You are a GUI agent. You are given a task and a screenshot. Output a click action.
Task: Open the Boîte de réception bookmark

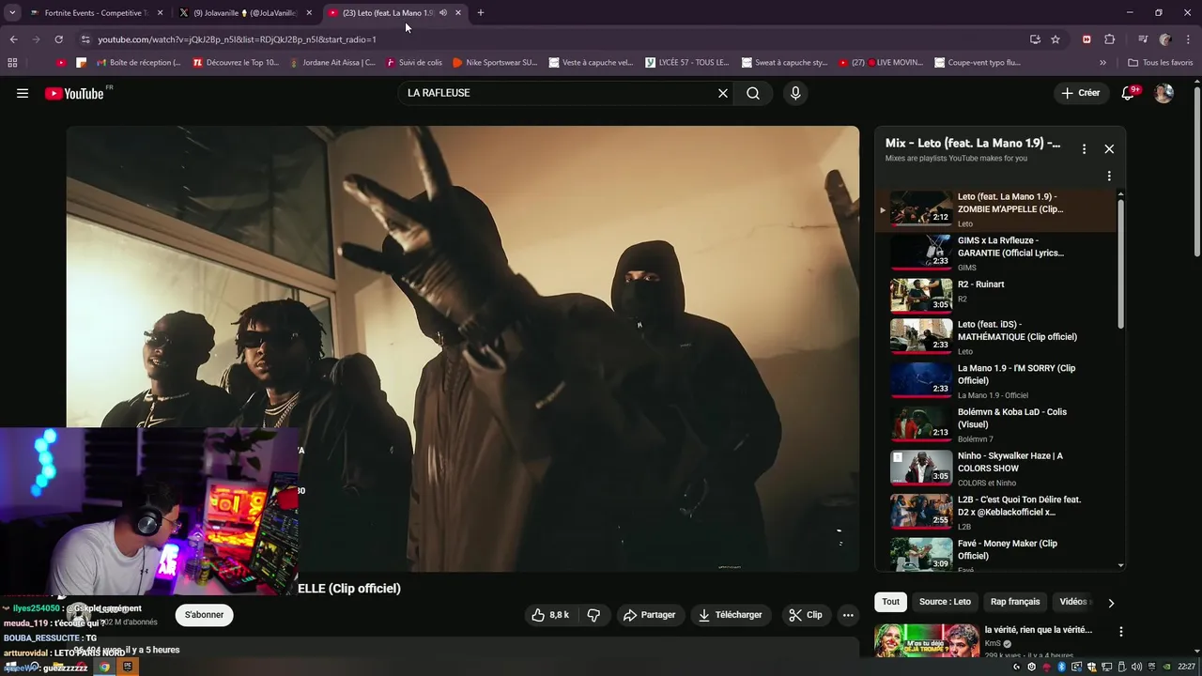(139, 63)
